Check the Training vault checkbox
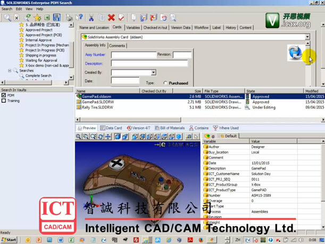 point(4,100)
